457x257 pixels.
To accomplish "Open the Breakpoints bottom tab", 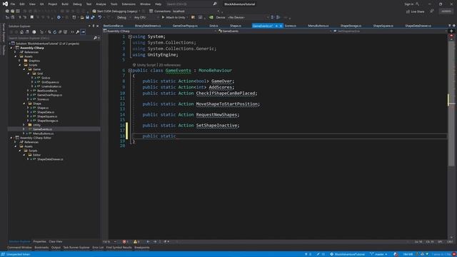I will coord(141,248).
